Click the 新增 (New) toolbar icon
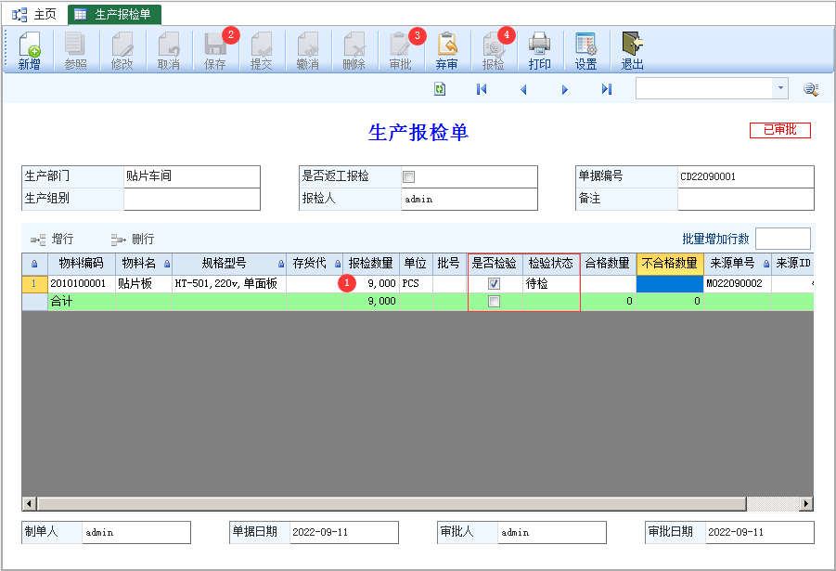 pos(30,51)
